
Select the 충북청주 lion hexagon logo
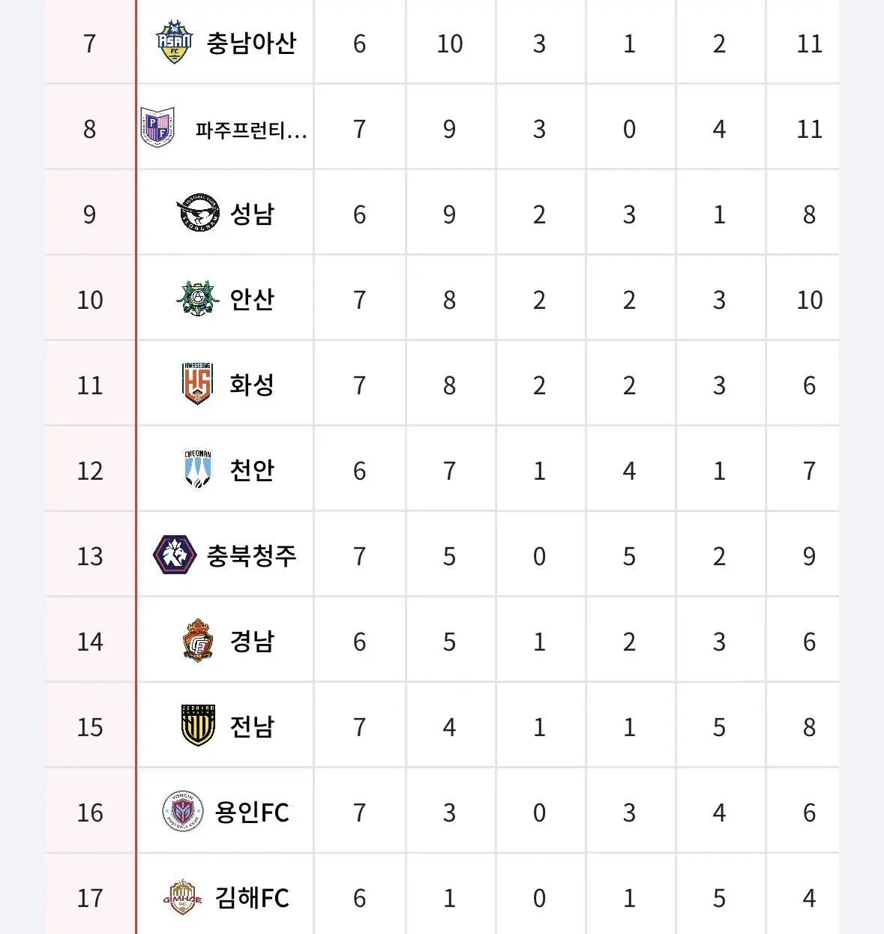click(x=174, y=555)
